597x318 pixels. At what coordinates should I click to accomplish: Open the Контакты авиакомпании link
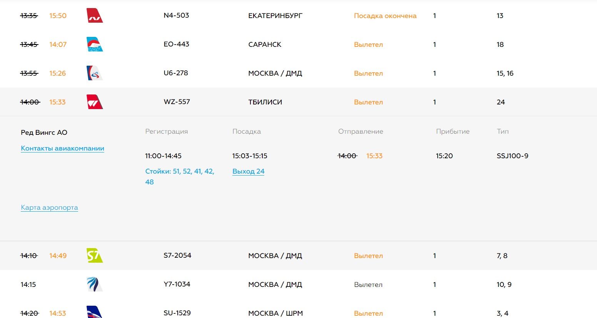[x=62, y=149]
